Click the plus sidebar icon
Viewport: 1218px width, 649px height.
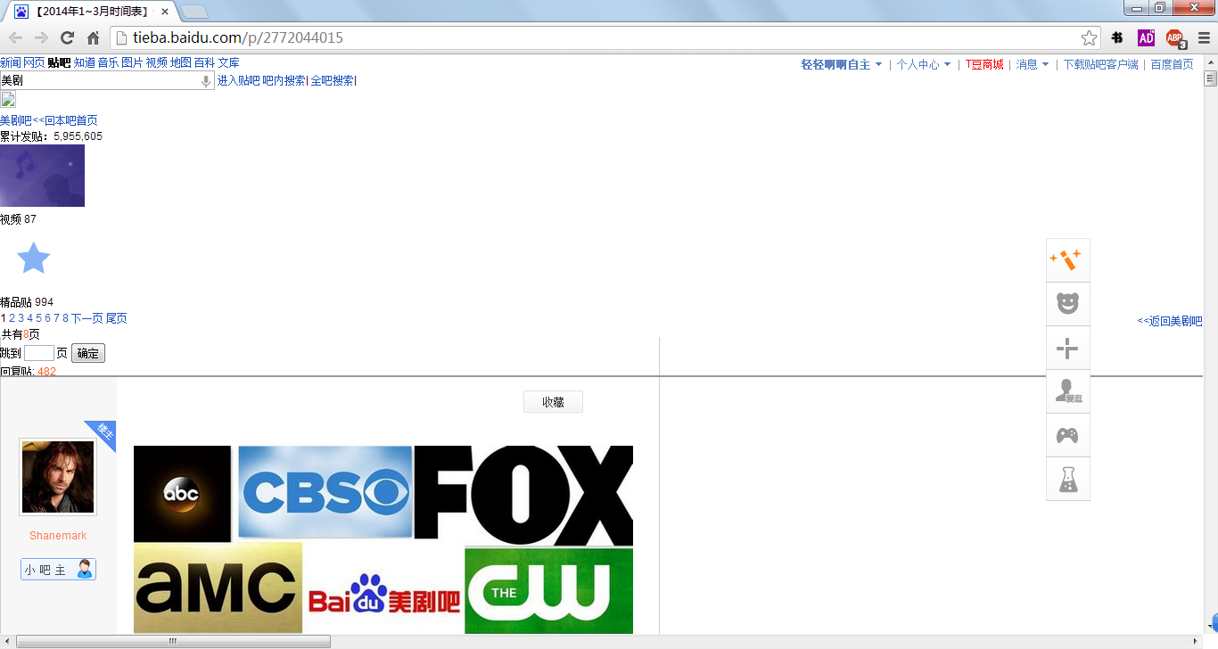[x=1067, y=348]
